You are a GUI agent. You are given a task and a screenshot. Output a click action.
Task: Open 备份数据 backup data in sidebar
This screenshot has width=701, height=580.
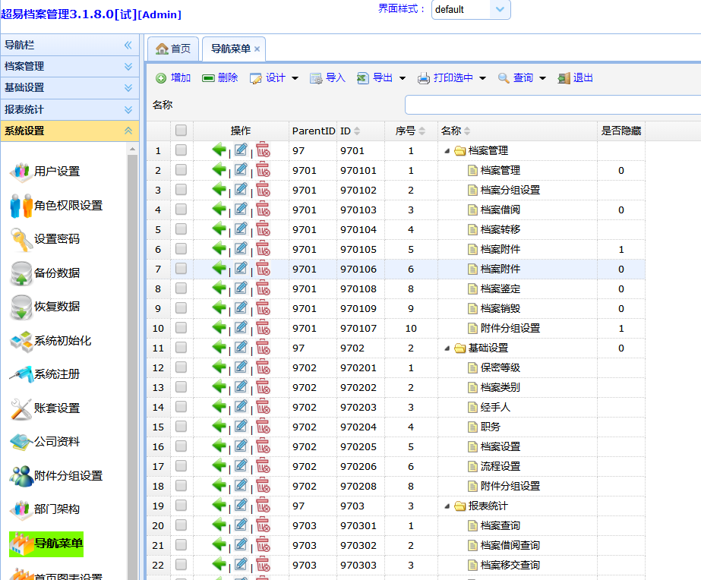point(56,273)
